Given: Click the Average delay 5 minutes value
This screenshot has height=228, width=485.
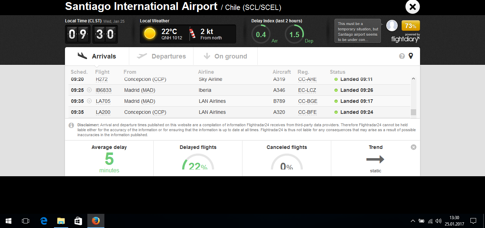Looking at the screenshot, I should click(109, 162).
